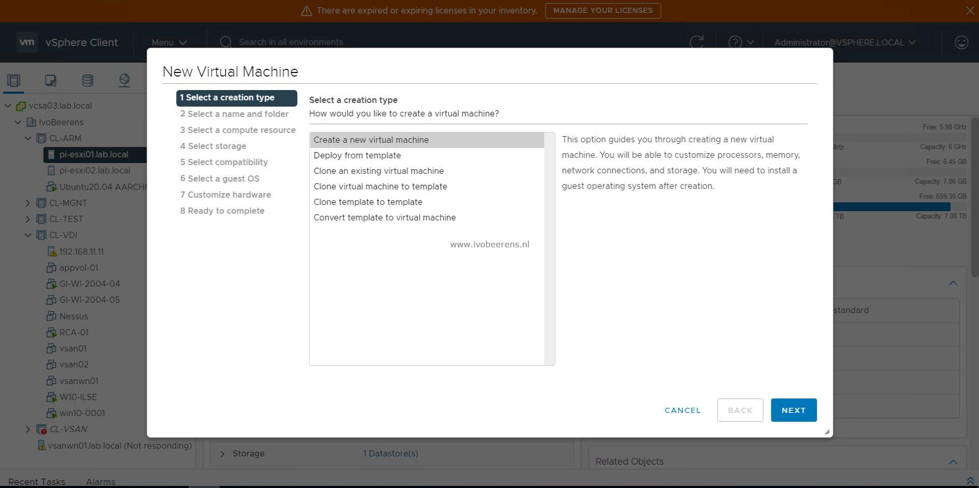Click the BACK button
The width and height of the screenshot is (979, 488).
tap(740, 410)
